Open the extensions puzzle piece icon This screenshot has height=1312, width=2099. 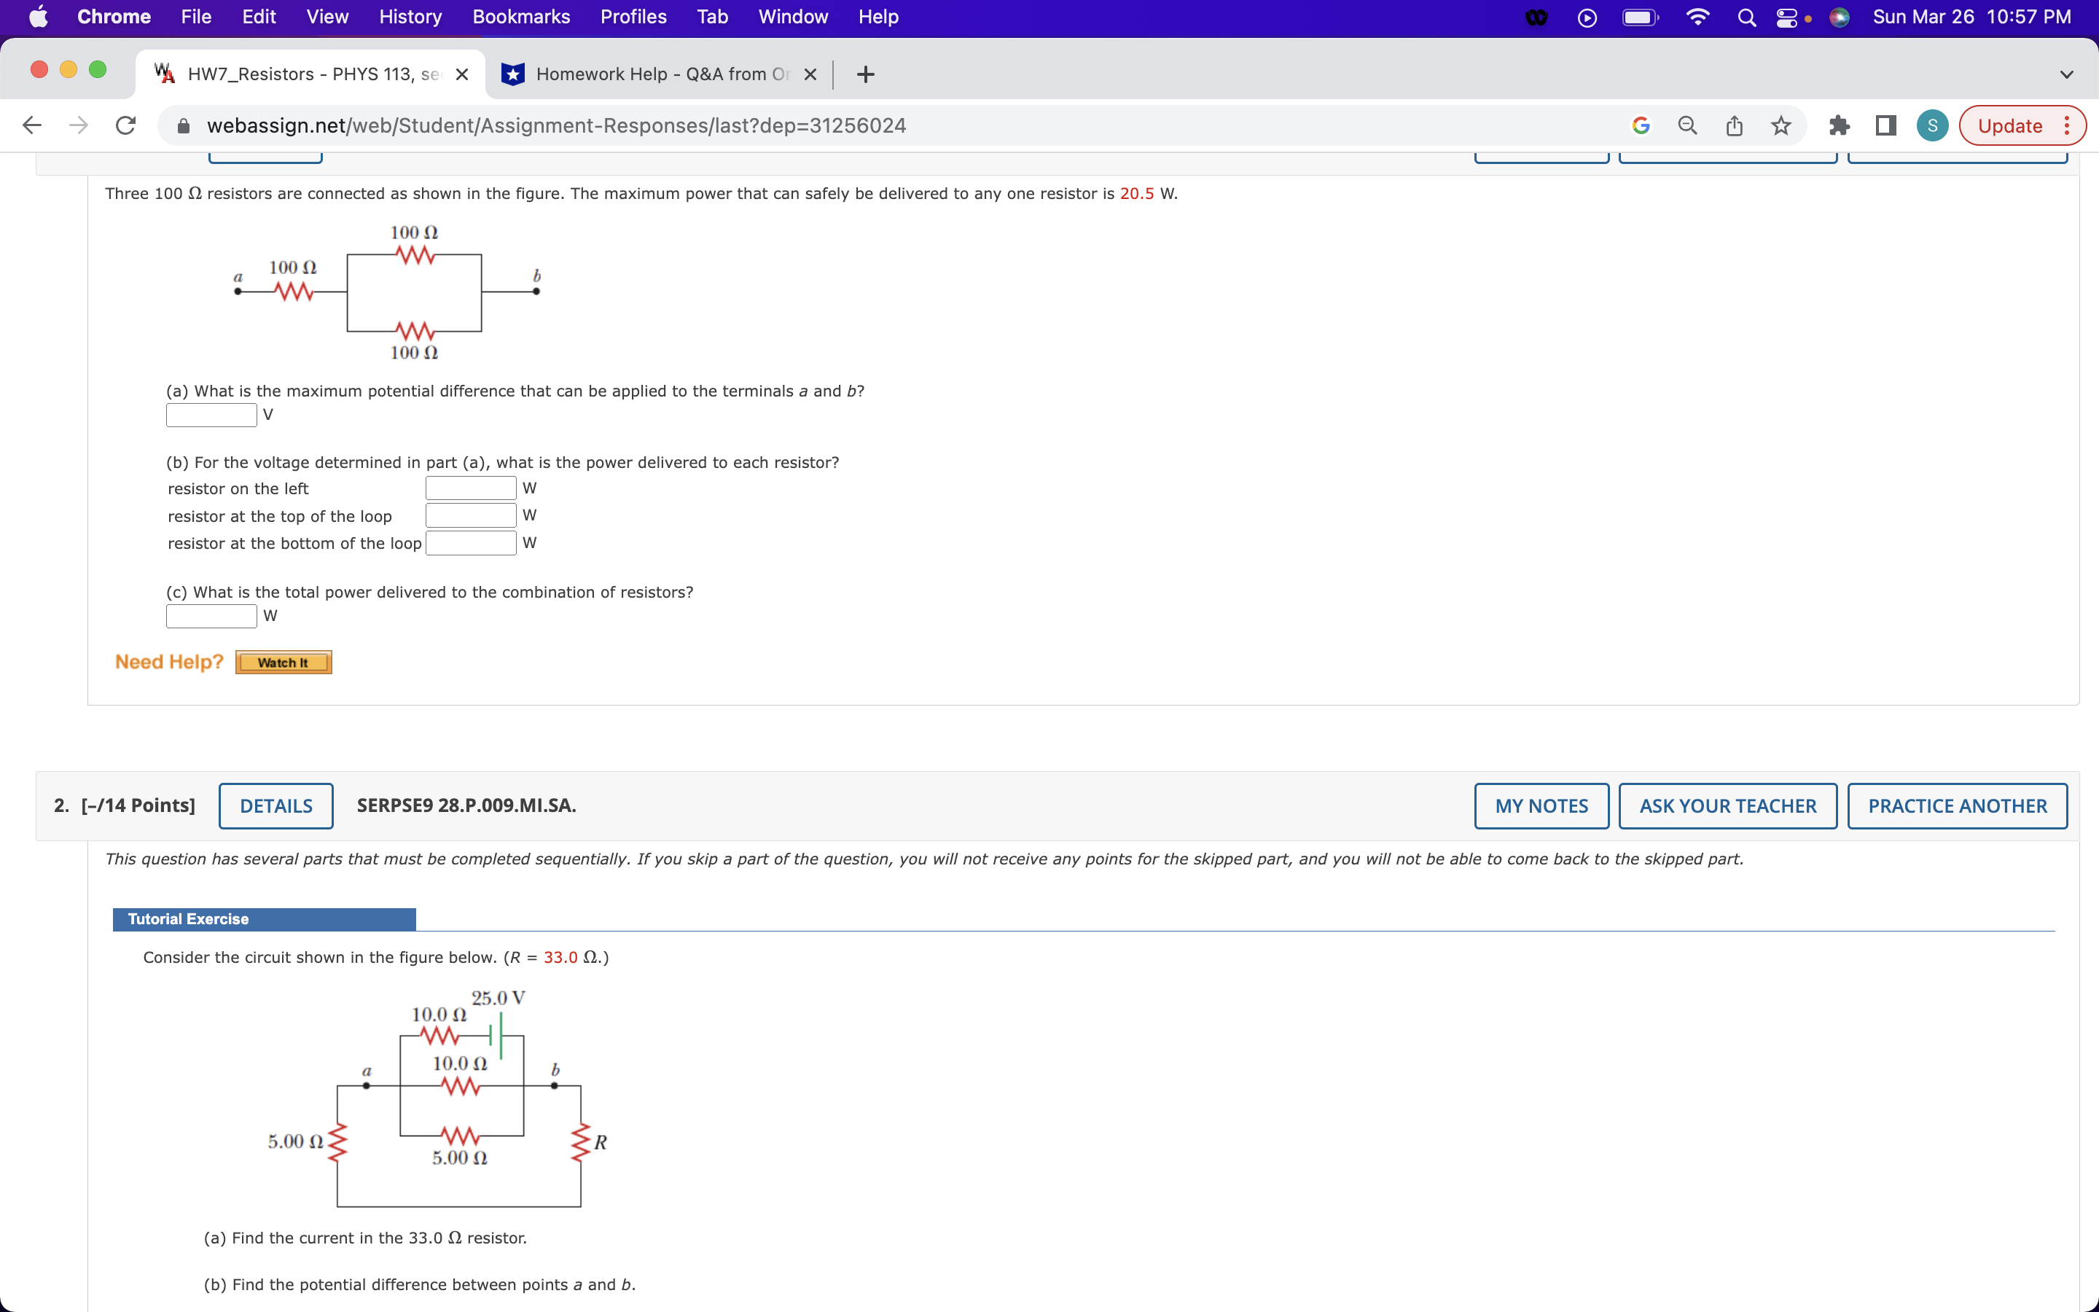click(x=1839, y=125)
